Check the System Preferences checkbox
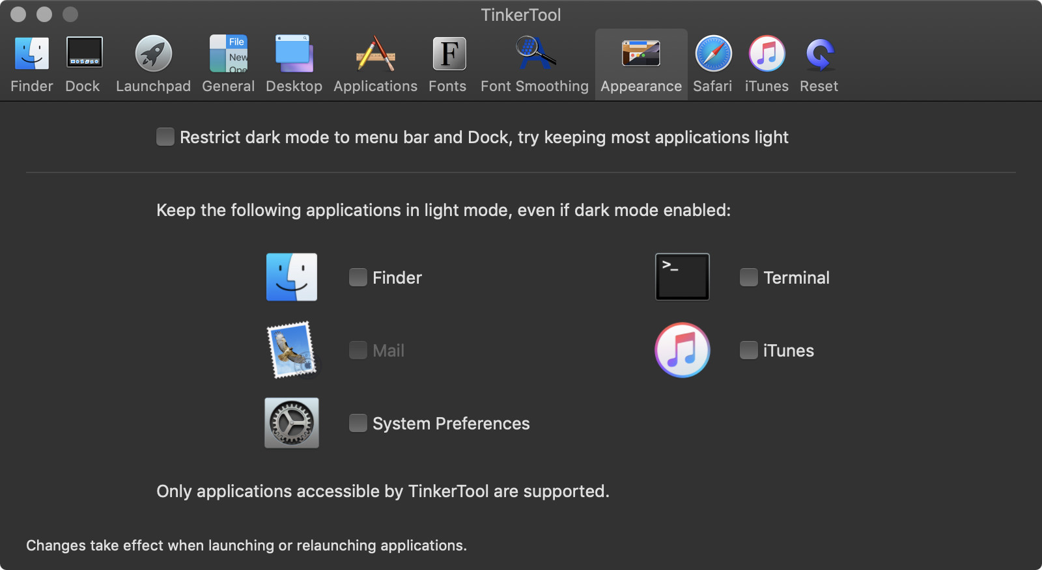 tap(358, 423)
